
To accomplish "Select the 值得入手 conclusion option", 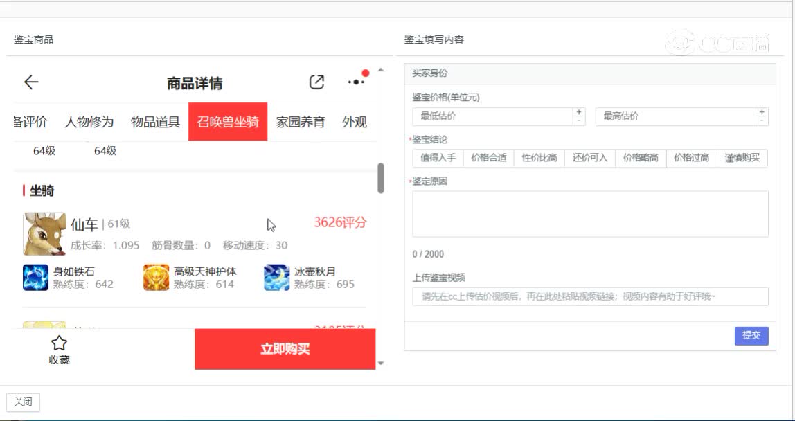I will (x=438, y=158).
